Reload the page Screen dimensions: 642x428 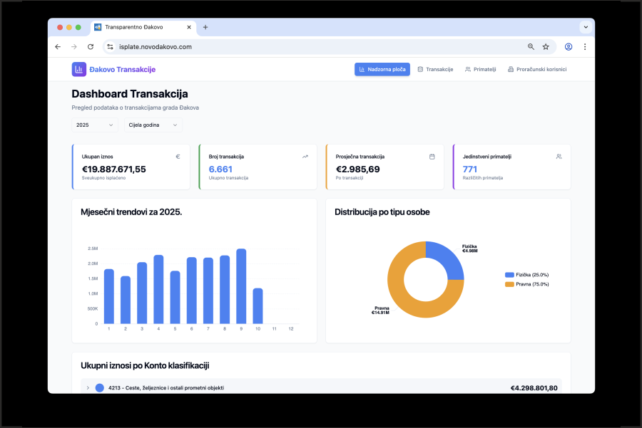91,47
